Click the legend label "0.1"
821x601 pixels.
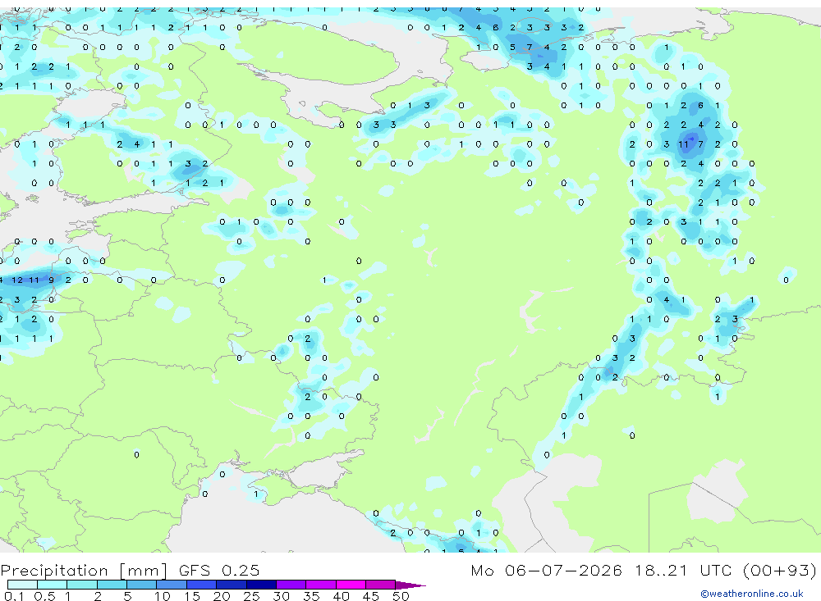coord(14,596)
